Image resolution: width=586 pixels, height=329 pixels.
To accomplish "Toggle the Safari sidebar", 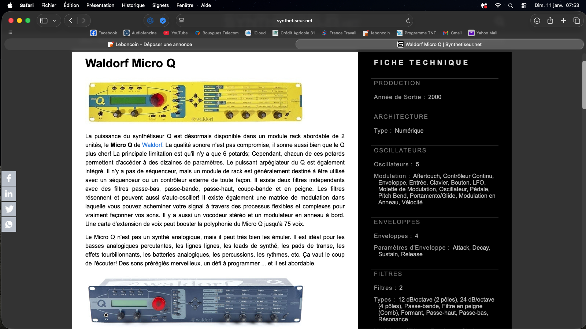I will (44, 20).
